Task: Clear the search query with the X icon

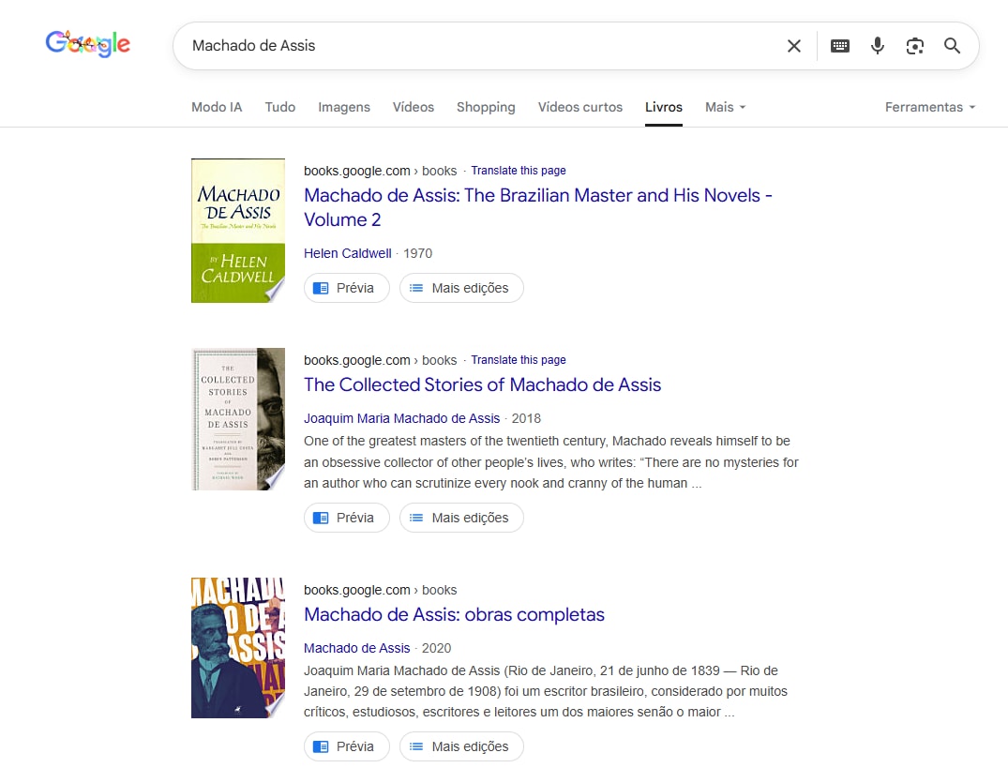Action: (x=793, y=45)
